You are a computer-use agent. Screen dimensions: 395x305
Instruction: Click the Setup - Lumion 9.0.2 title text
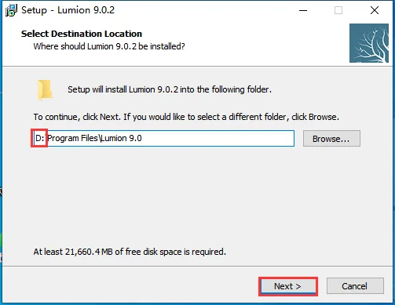pos(68,10)
